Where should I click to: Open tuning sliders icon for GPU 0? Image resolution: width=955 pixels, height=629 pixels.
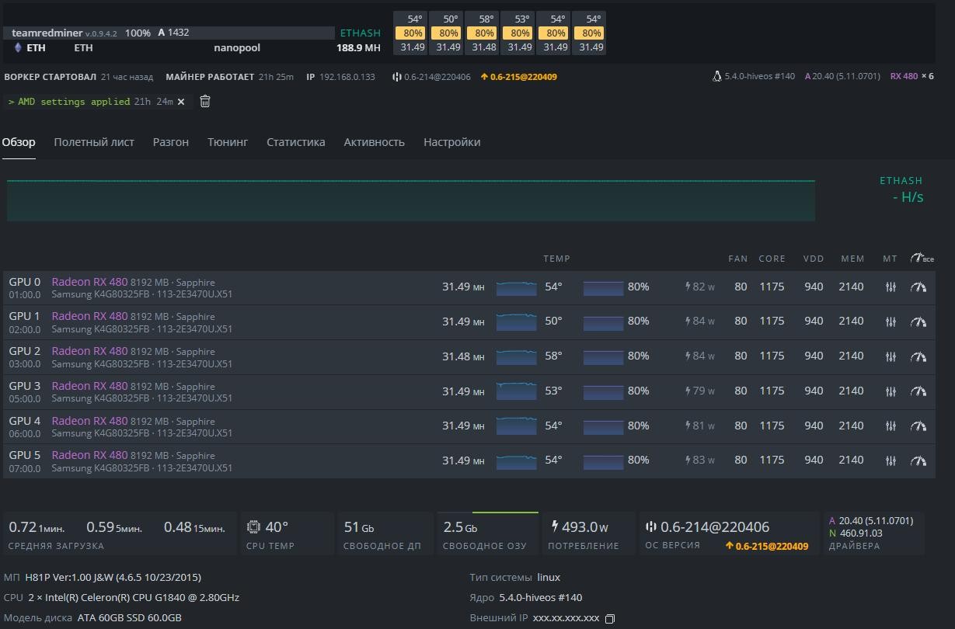(x=891, y=287)
